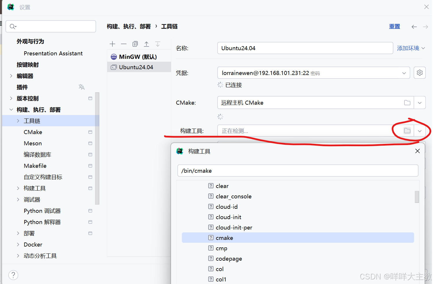The height and width of the screenshot is (284, 433).
Task: Close the 构建工具 file chooser dialog
Action: [417, 151]
